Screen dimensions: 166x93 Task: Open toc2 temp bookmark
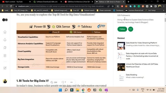(x=150, y=10)
